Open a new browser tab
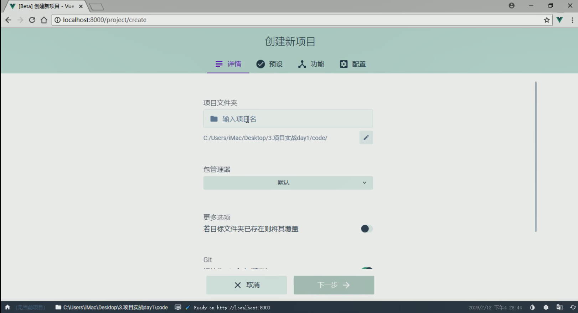Viewport: 578px width, 313px height. tap(96, 6)
